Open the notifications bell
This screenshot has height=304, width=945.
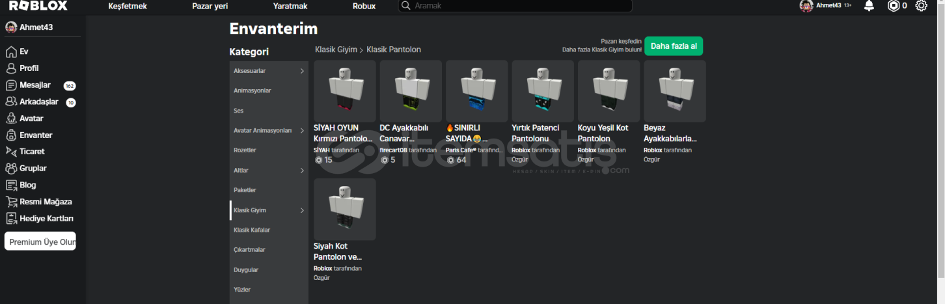pyautogui.click(x=869, y=6)
